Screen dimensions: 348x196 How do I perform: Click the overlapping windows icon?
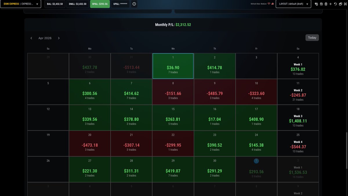coord(340,4)
